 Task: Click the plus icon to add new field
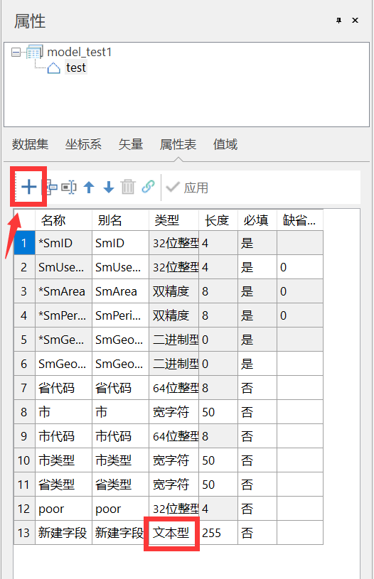pyautogui.click(x=29, y=187)
